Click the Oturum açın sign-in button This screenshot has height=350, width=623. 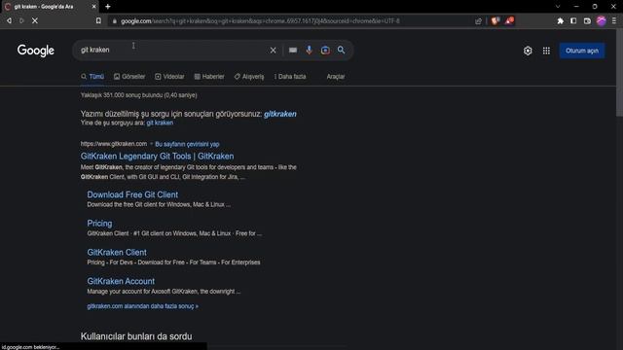[x=582, y=51]
